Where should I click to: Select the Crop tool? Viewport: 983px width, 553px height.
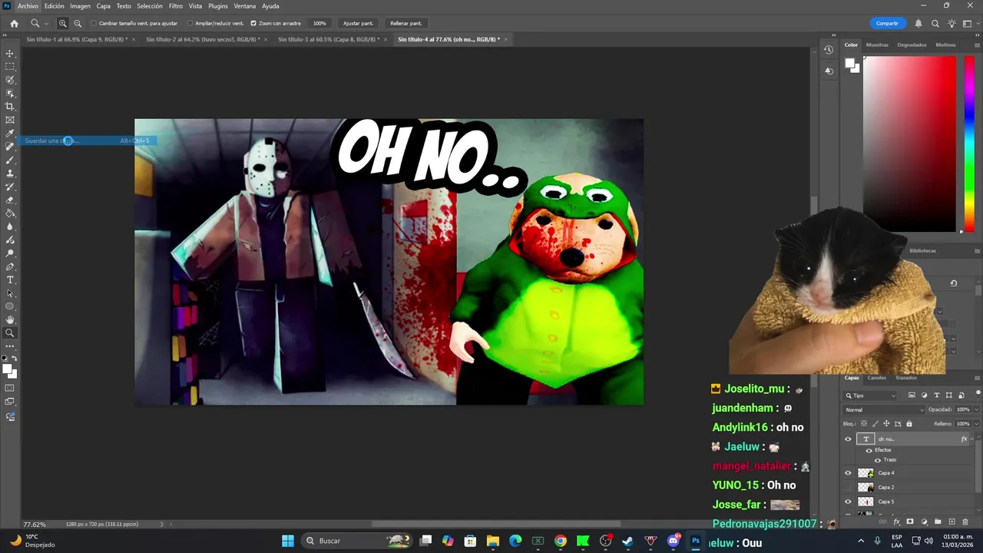point(10,107)
